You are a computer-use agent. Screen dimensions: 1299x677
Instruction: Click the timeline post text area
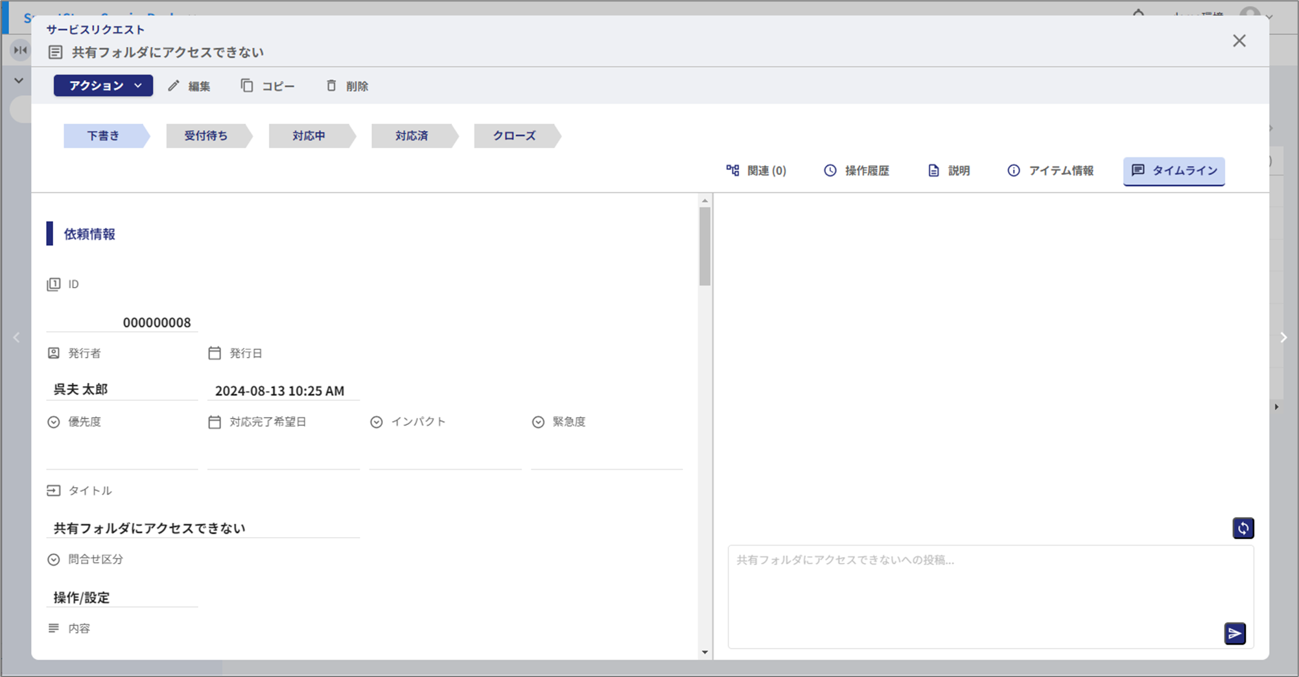click(x=972, y=590)
